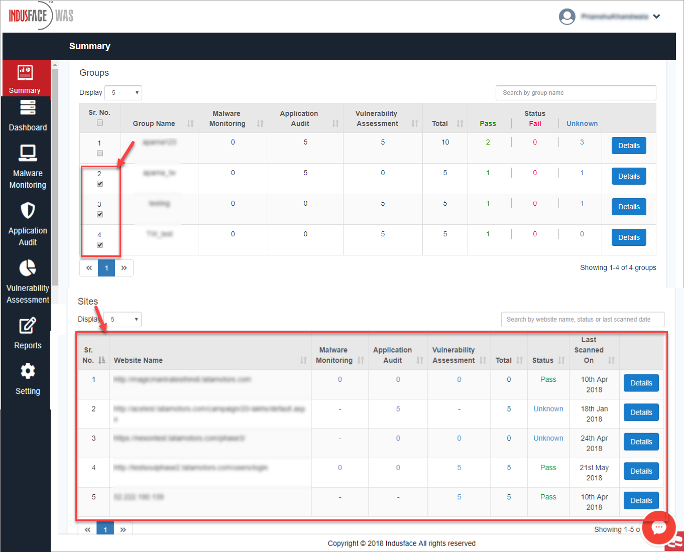Click the user avatar icon
This screenshot has height=552, width=684.
[567, 17]
